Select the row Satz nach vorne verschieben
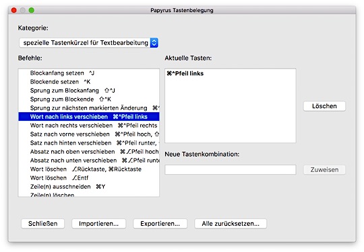 pos(89,134)
